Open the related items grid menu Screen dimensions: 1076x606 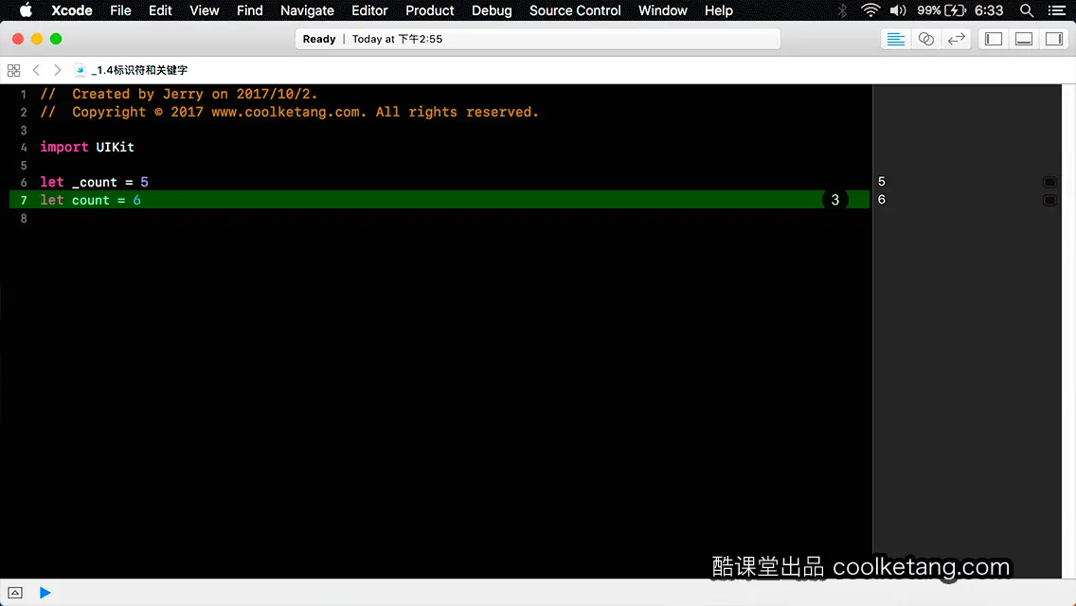tap(13, 70)
